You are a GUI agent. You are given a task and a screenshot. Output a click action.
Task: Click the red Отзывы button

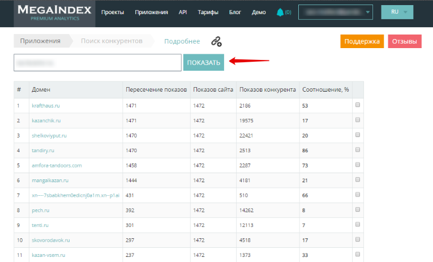(405, 41)
